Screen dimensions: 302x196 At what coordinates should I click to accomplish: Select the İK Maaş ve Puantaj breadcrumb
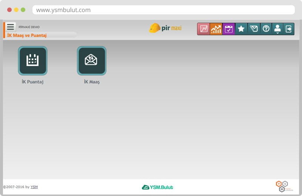tap(27, 35)
